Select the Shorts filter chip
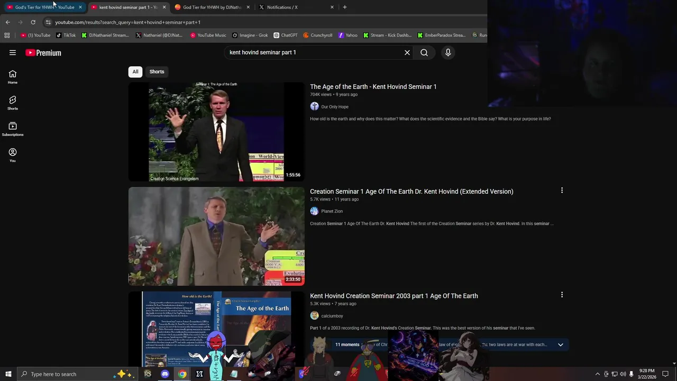The width and height of the screenshot is (677, 381). pyautogui.click(x=157, y=71)
